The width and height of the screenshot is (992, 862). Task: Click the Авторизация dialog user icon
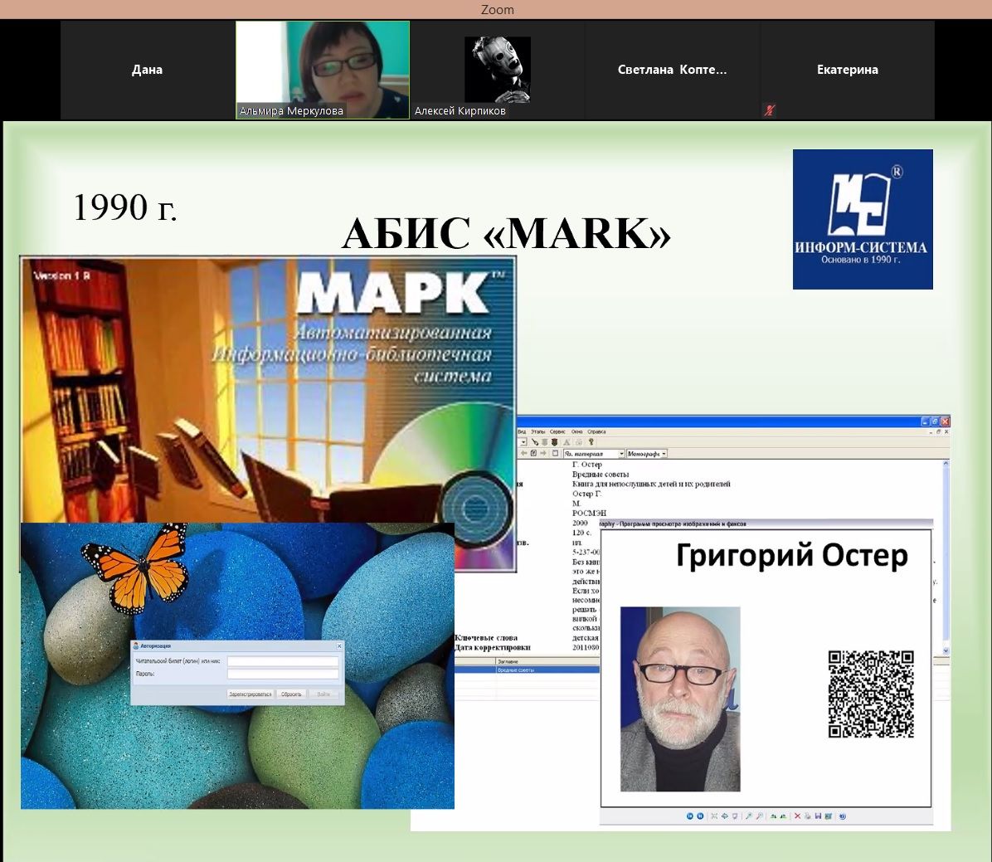pos(135,646)
